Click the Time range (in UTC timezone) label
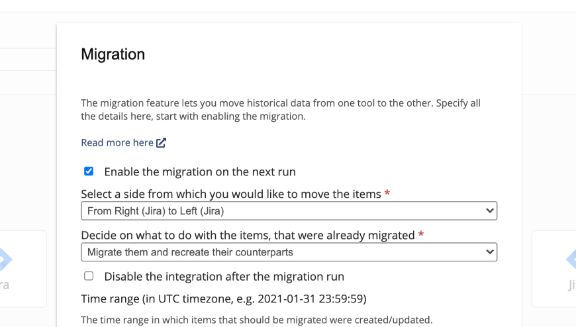Viewport: 576px width, 327px height. 224,299
